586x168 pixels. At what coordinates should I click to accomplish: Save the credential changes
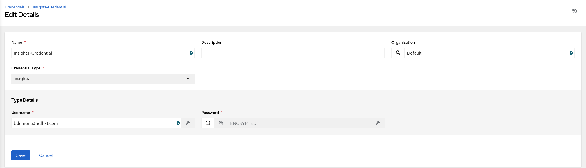click(x=21, y=155)
